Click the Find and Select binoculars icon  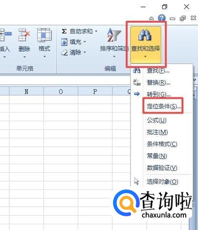coord(145,35)
